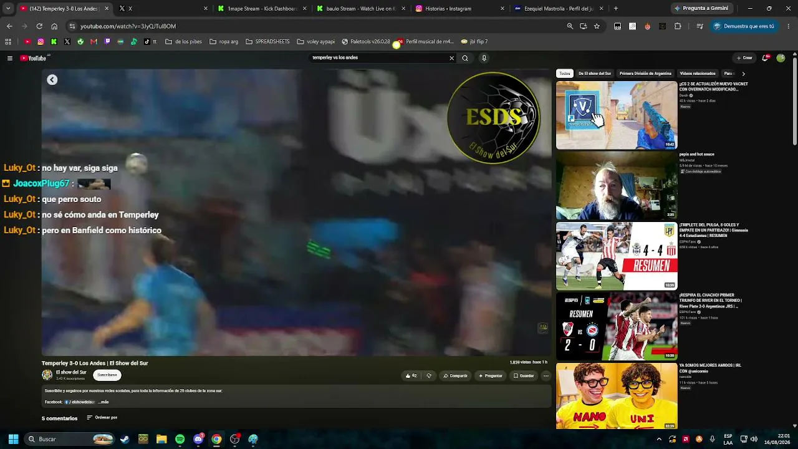Open the Chrome extensions puzzle menu
The image size is (798, 449).
tap(678, 26)
